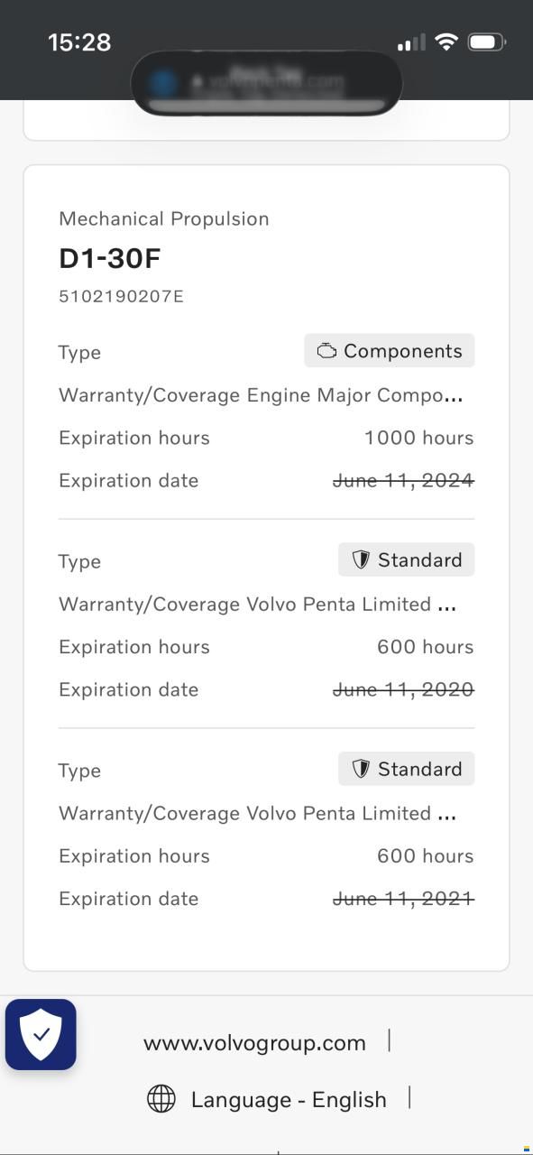Tap the shield icon in first Standard badge
The image size is (533, 1155).
point(361,560)
